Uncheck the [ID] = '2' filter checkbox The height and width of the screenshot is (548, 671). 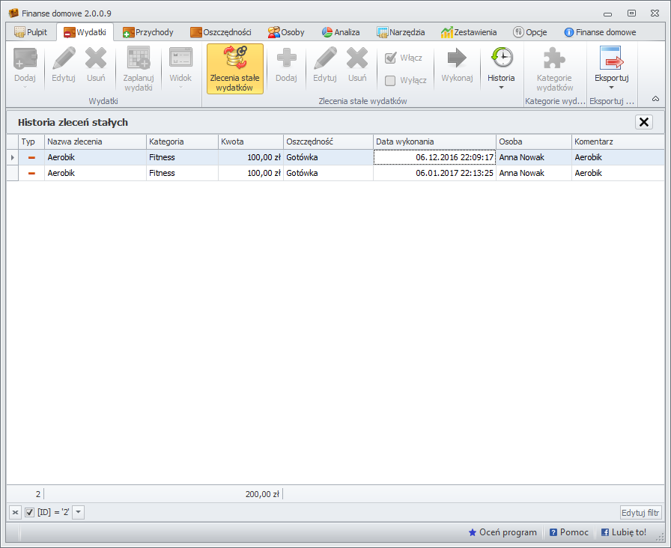pos(30,512)
